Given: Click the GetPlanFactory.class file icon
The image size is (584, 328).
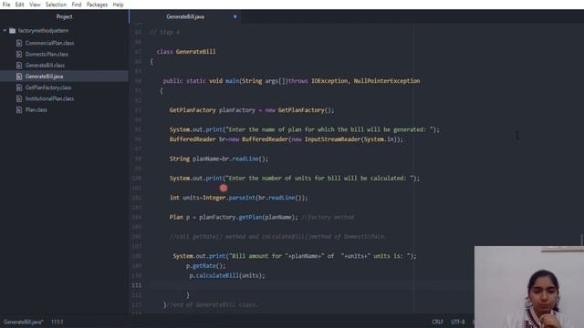Looking at the screenshot, I should (19, 87).
